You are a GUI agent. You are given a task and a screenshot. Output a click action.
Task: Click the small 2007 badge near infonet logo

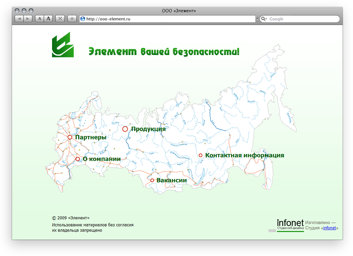pos(272,231)
